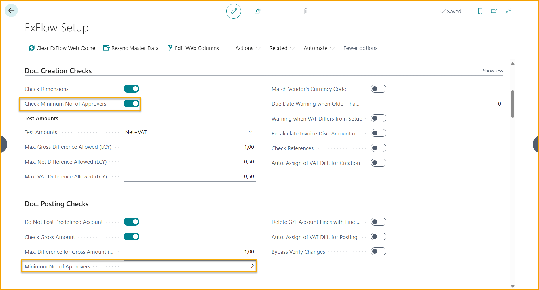Open the page in a new window icon
The height and width of the screenshot is (290, 539).
pyautogui.click(x=494, y=11)
